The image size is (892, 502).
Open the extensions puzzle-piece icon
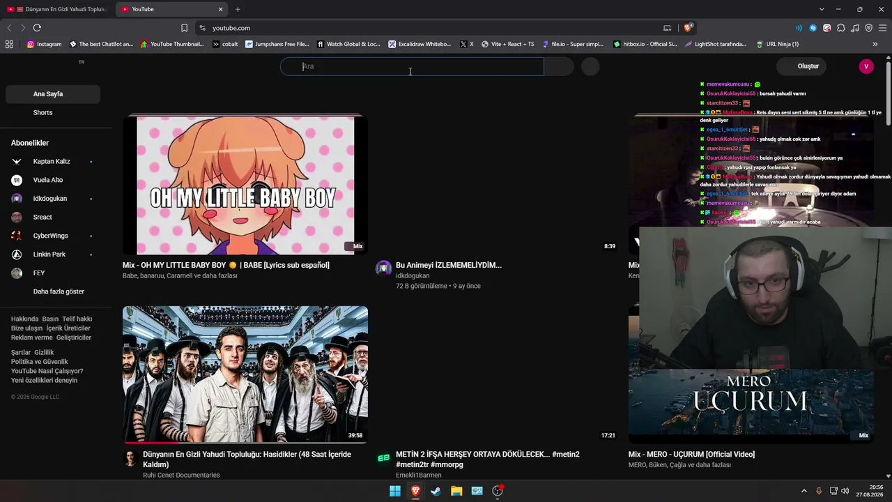[x=841, y=28]
